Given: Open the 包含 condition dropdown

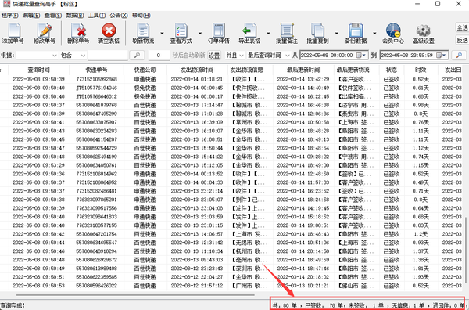Looking at the screenshot, I should (x=83, y=56).
